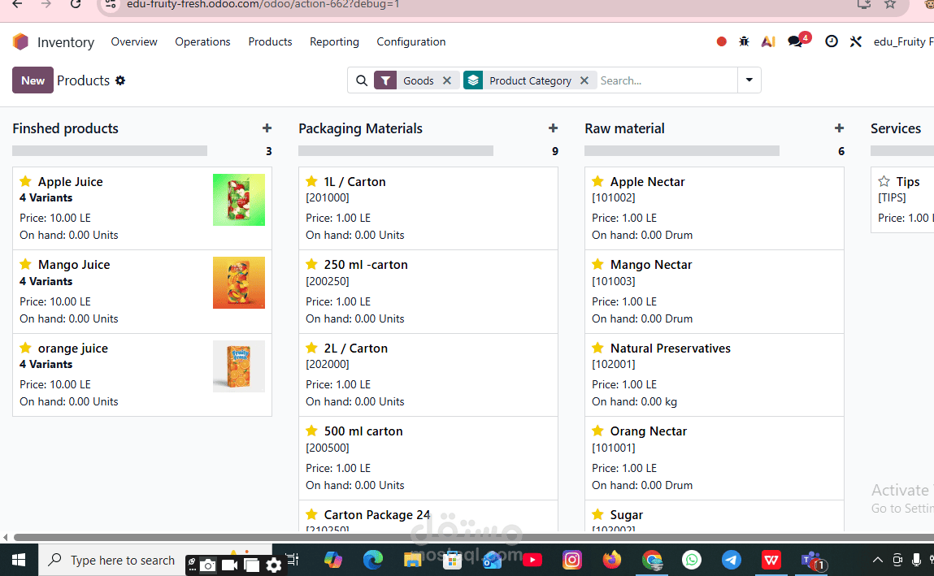Open the Products gear settings icon

tap(120, 80)
